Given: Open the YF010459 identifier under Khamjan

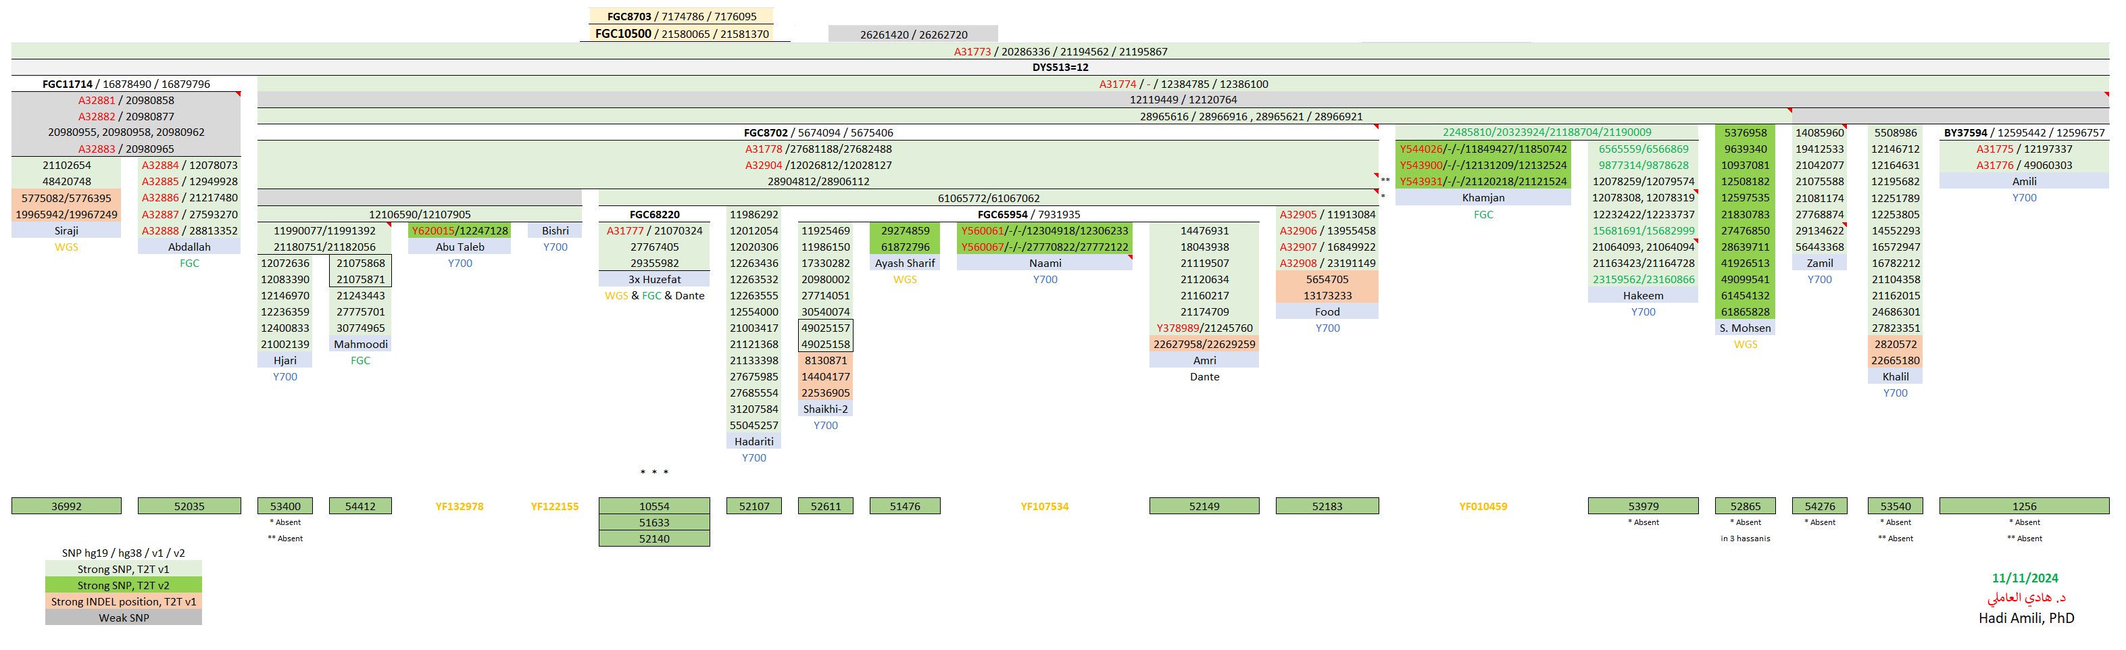Looking at the screenshot, I should pyautogui.click(x=1482, y=507).
